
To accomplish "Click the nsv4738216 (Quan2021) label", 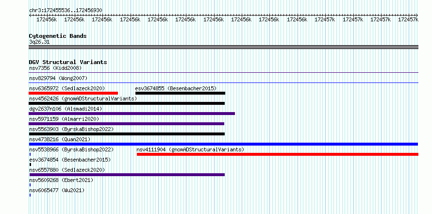I will click(x=60, y=139).
